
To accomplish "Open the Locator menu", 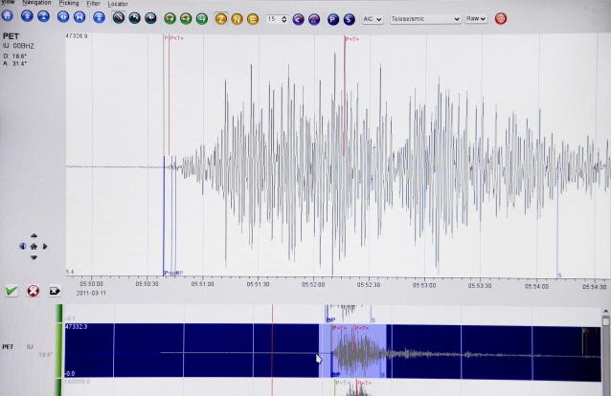I will (x=118, y=4).
